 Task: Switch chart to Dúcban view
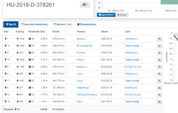click(122, 15)
